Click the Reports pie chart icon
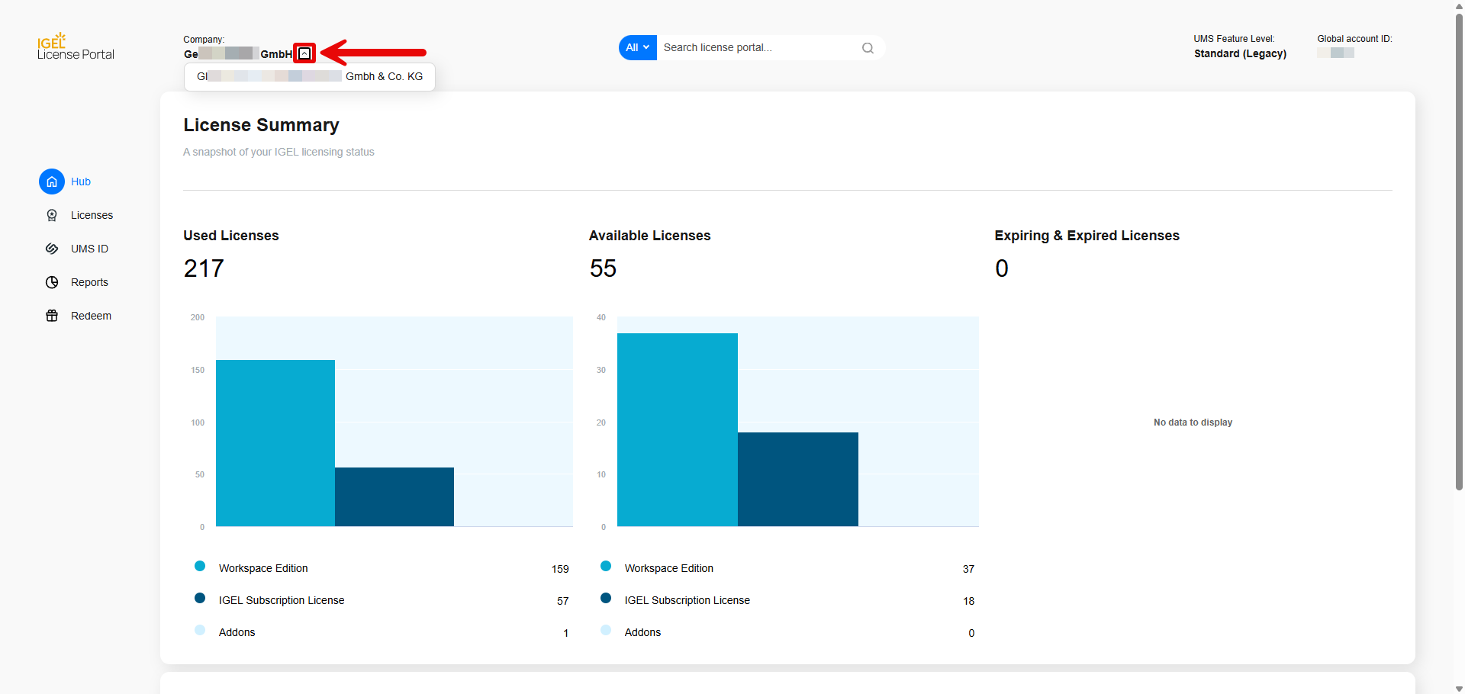The width and height of the screenshot is (1465, 694). click(52, 282)
